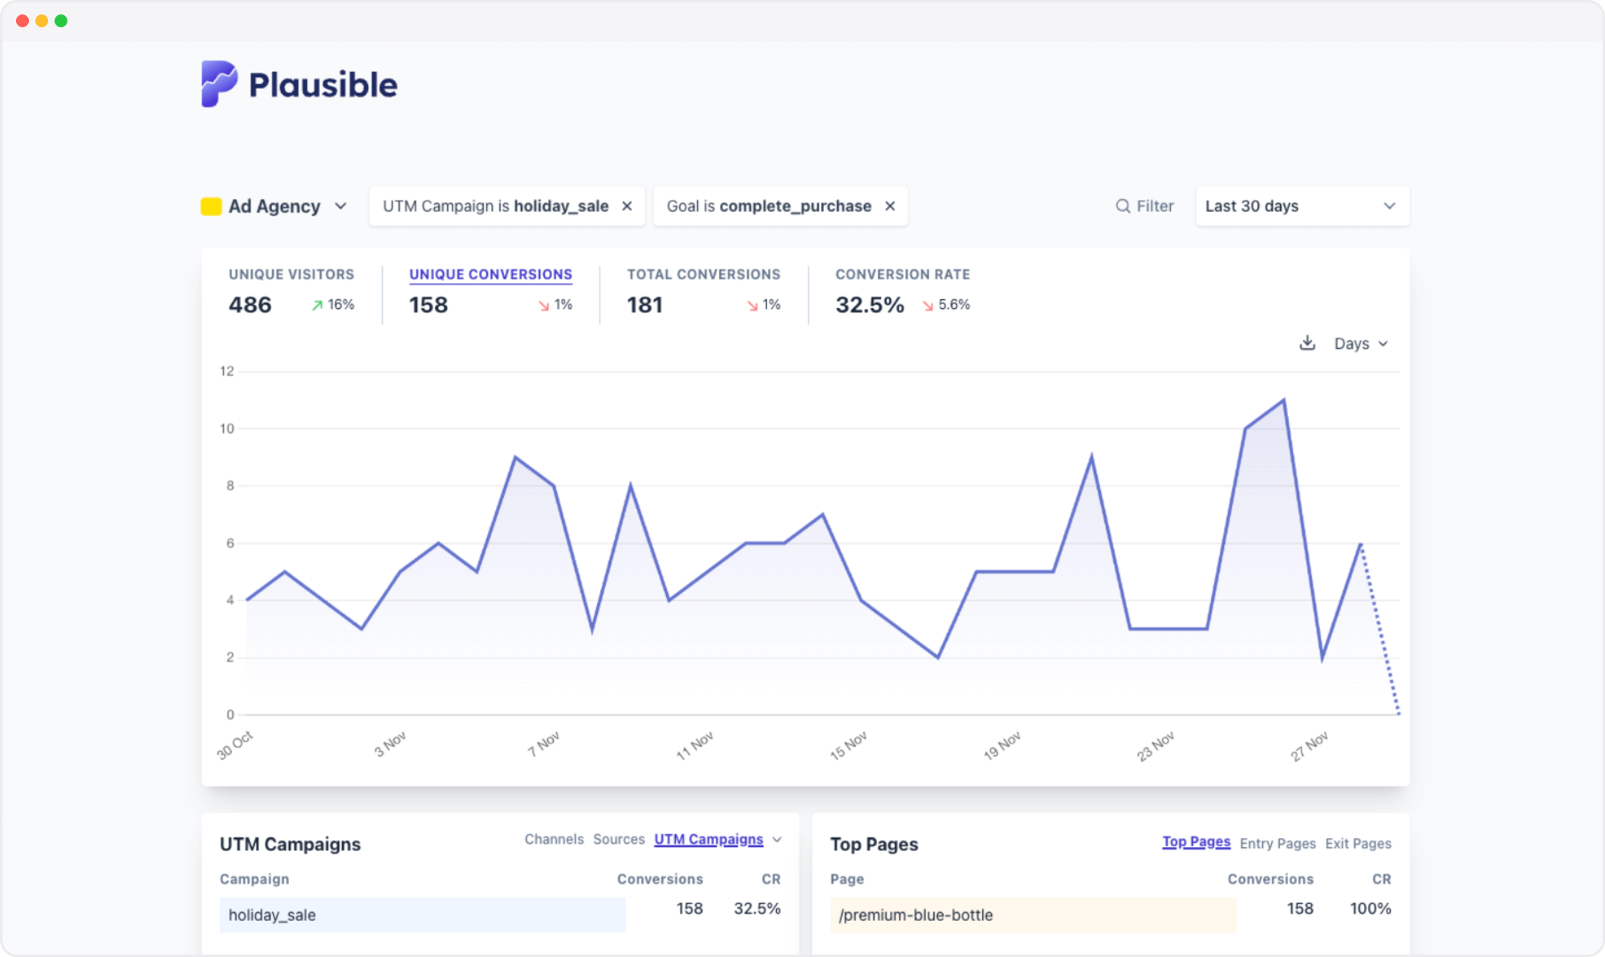
Task: Click the macOS yellow minimize window button
Action: point(42,21)
